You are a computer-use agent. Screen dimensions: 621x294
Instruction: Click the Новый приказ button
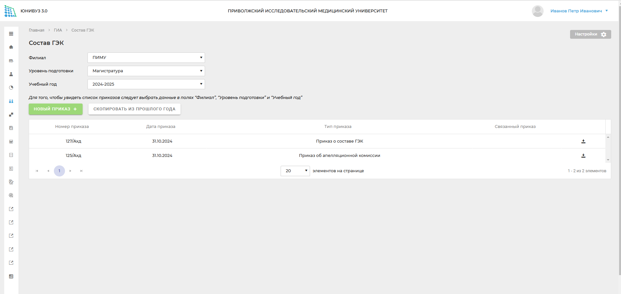coord(56,109)
